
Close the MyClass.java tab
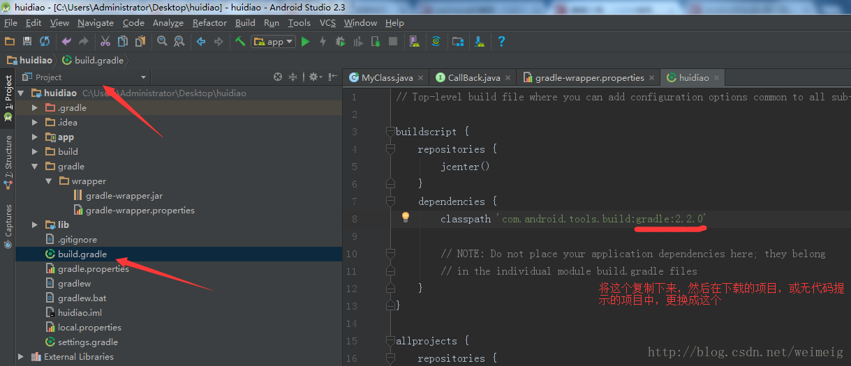coord(421,78)
